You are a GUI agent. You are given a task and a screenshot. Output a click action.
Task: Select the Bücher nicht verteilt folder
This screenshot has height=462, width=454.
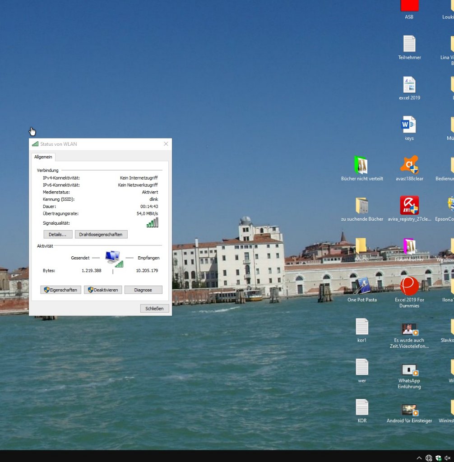[x=362, y=165]
